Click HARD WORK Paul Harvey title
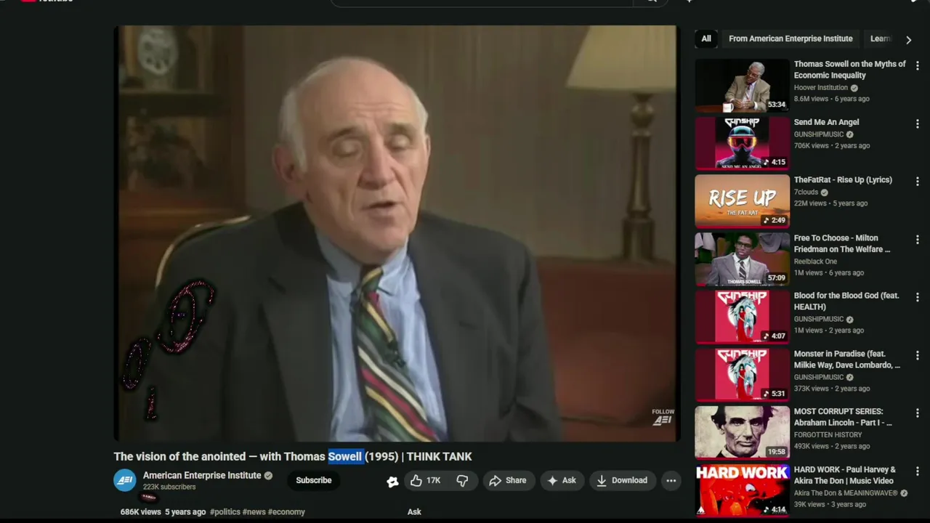930x523 pixels. [844, 475]
